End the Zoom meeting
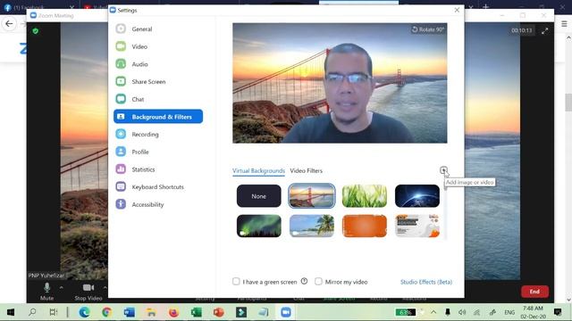This screenshot has width=572, height=321. tap(534, 292)
